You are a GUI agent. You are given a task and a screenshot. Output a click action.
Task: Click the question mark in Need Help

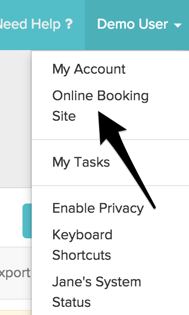[x=69, y=25]
